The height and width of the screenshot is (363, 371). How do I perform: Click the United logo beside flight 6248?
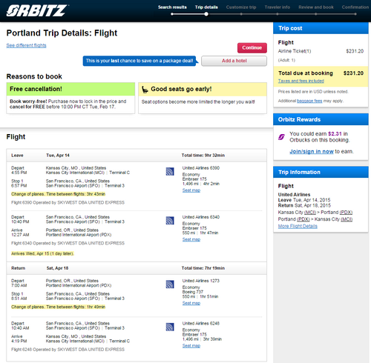point(170,327)
